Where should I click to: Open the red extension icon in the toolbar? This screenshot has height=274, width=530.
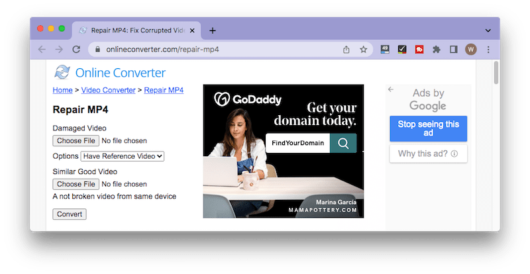point(419,50)
